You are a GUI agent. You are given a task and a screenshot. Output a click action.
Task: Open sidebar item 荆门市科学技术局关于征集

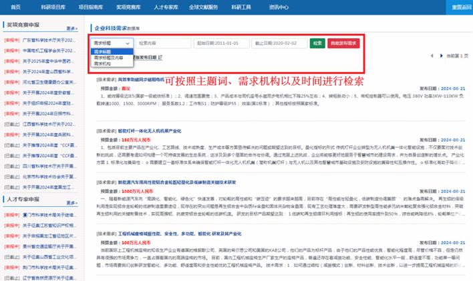pos(49,268)
